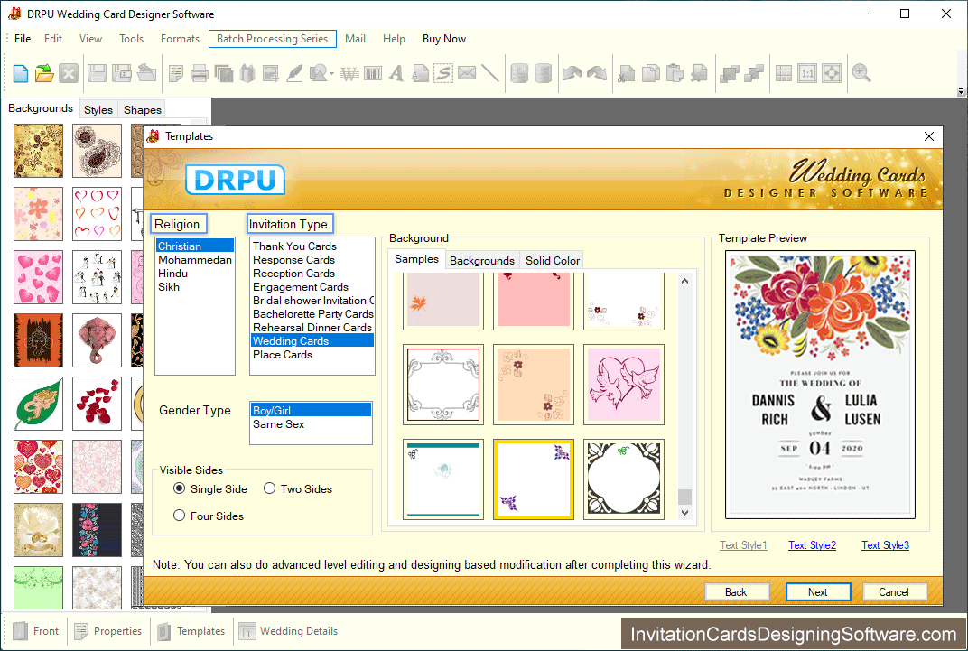Click the Zoom magnifier icon

[x=861, y=73]
